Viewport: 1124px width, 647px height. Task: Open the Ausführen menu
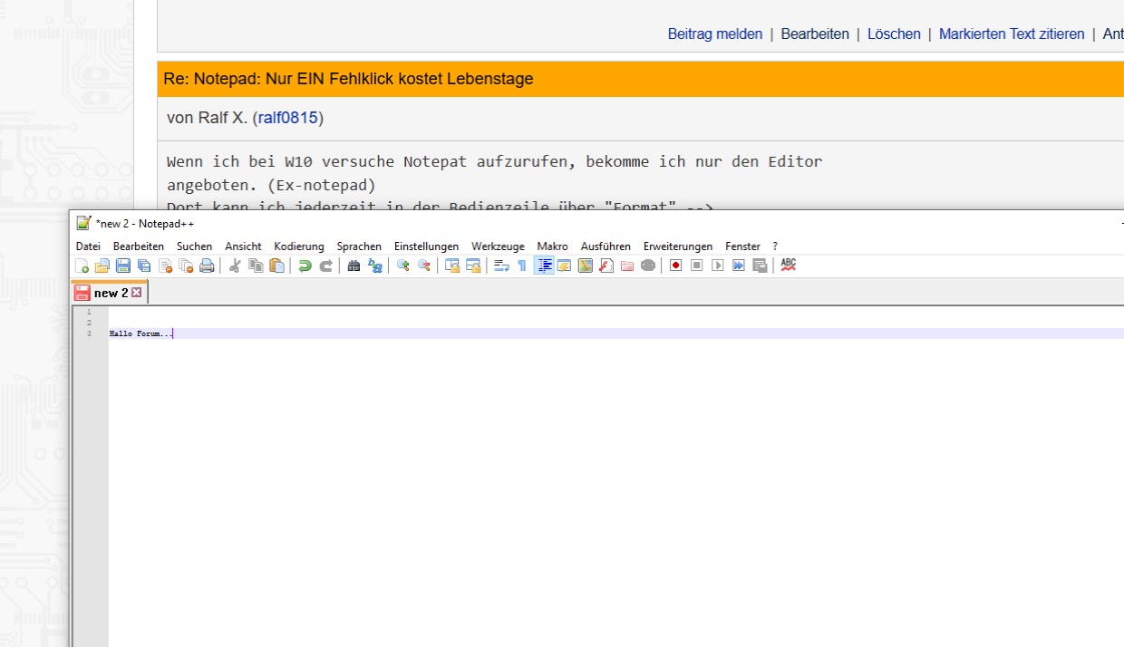pyautogui.click(x=606, y=246)
